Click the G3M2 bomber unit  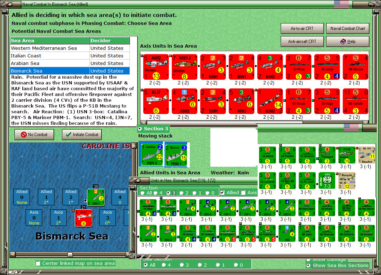coord(270,101)
